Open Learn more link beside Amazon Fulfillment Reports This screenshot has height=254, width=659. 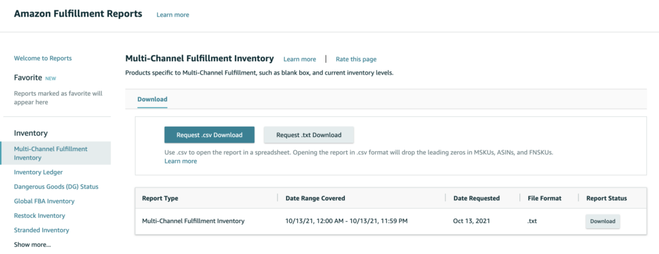click(172, 15)
